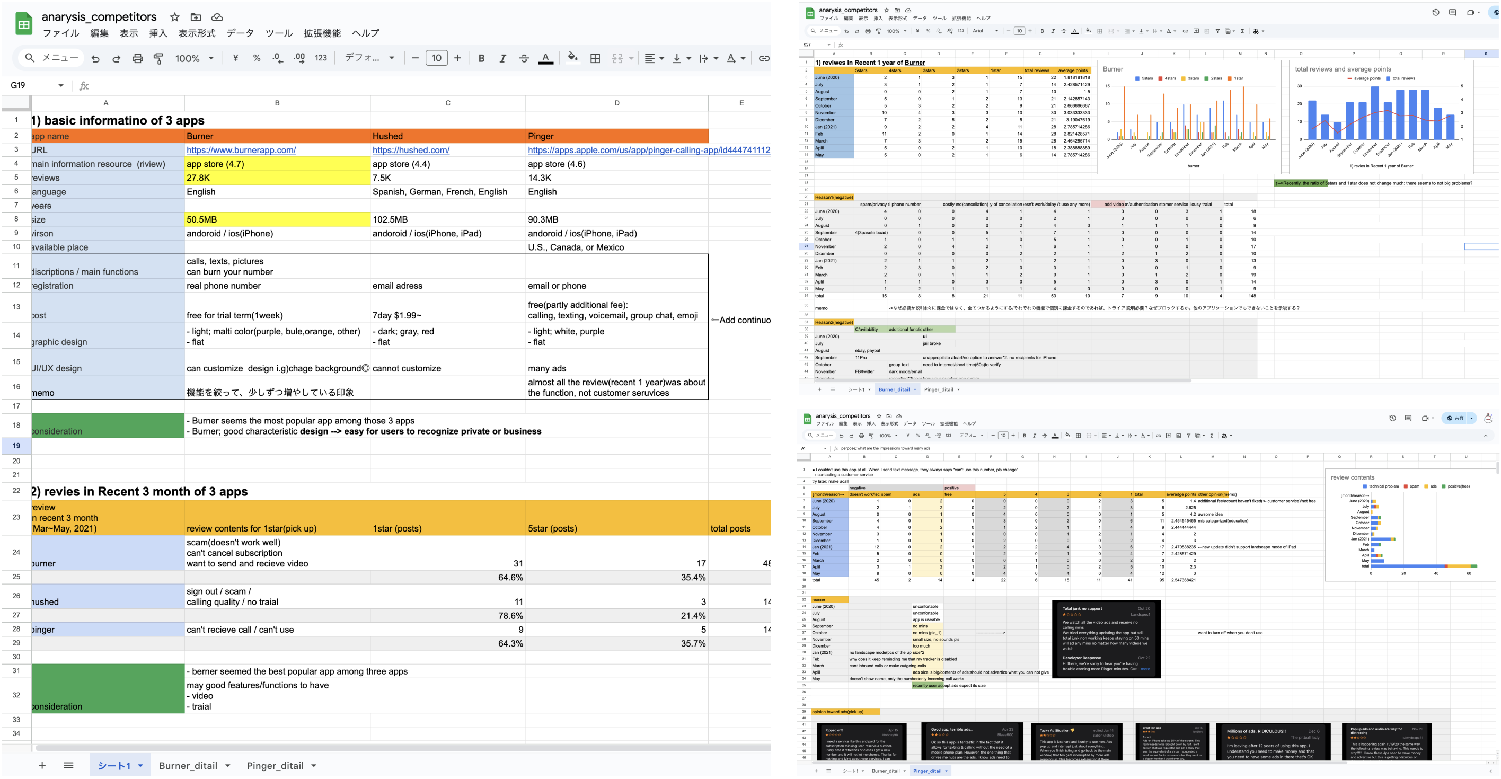1501x779 pixels.
Task: Insert a comment in the bottom-right window
Action: (1168, 436)
